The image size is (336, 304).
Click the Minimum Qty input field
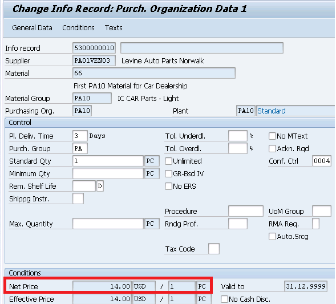click(x=108, y=173)
